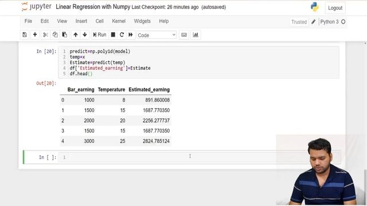
Task: Save the notebook with the floppy disk icon
Action: click(25, 35)
